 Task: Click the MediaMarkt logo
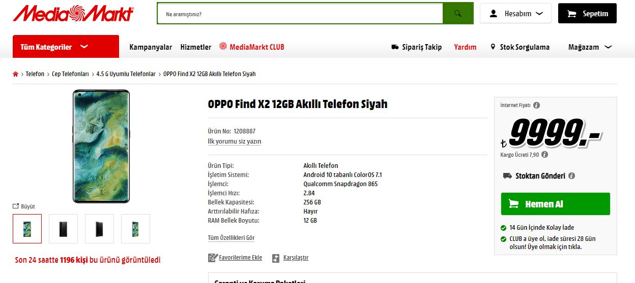(x=73, y=13)
